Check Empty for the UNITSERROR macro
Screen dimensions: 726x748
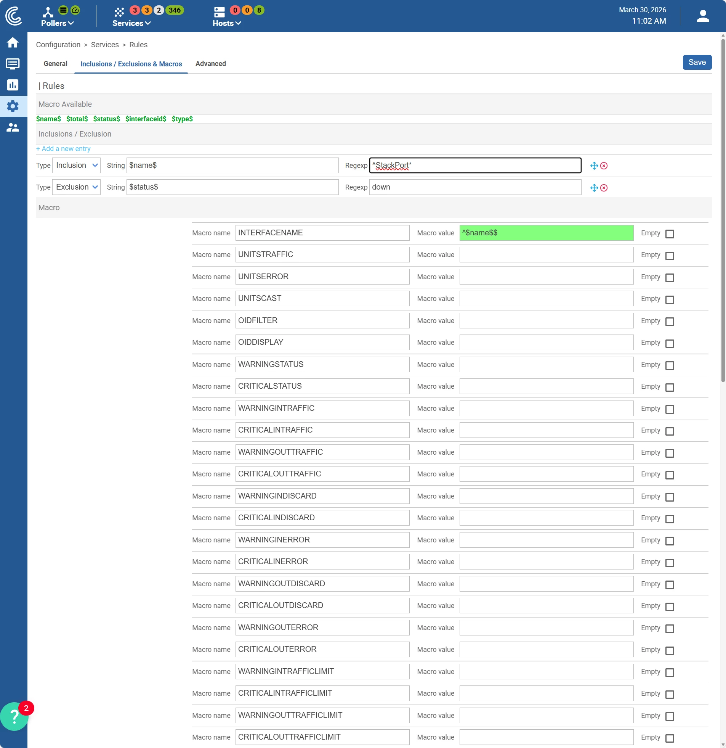[670, 278]
